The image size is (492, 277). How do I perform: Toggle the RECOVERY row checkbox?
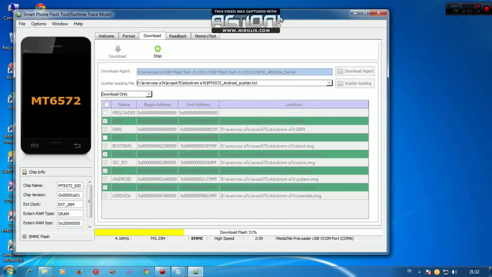105,154
